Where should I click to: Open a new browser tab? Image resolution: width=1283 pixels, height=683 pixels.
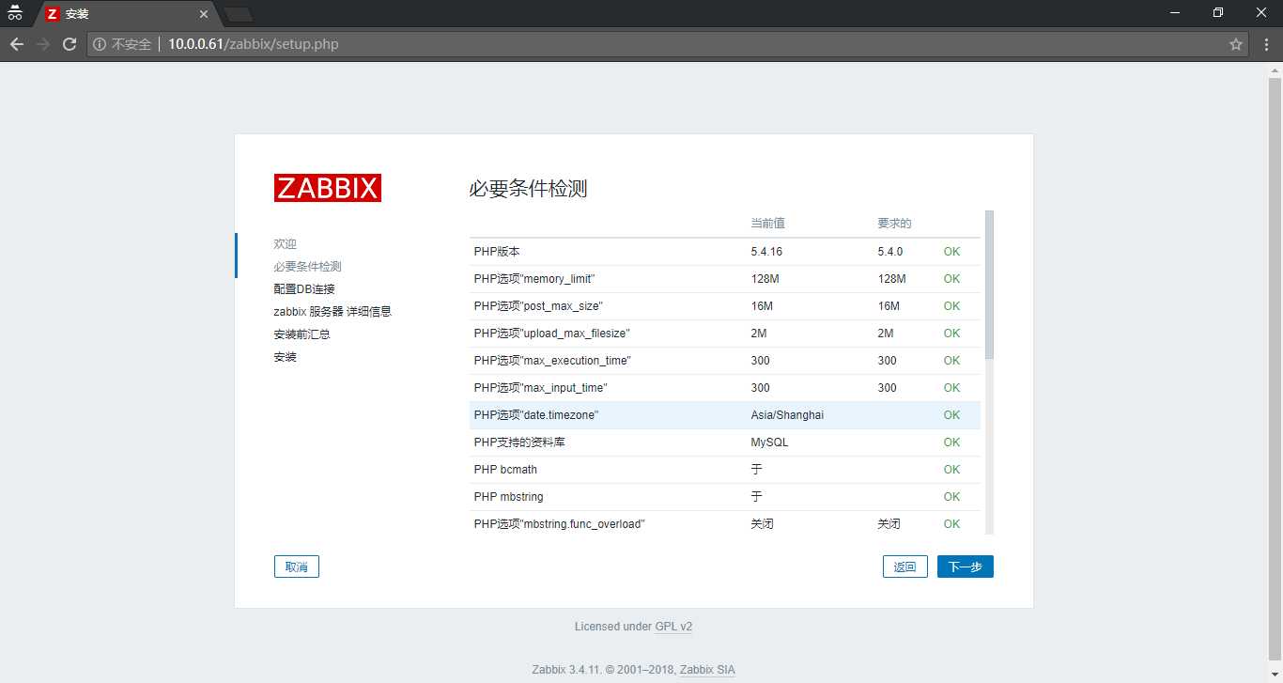tap(239, 14)
